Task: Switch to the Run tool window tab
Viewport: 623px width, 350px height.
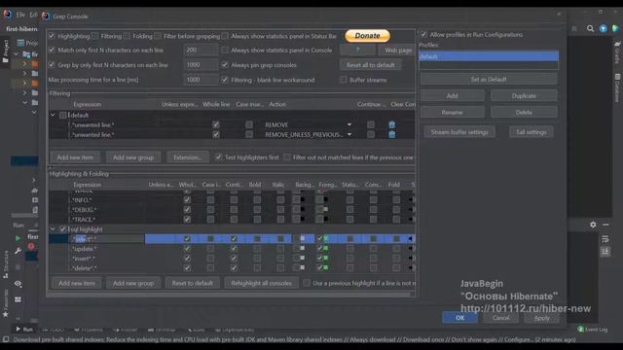Action: coord(24,330)
